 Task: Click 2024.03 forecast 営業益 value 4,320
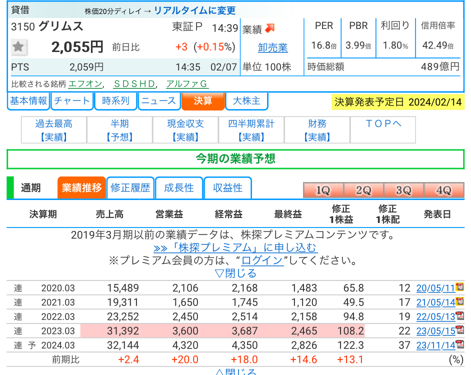185,345
